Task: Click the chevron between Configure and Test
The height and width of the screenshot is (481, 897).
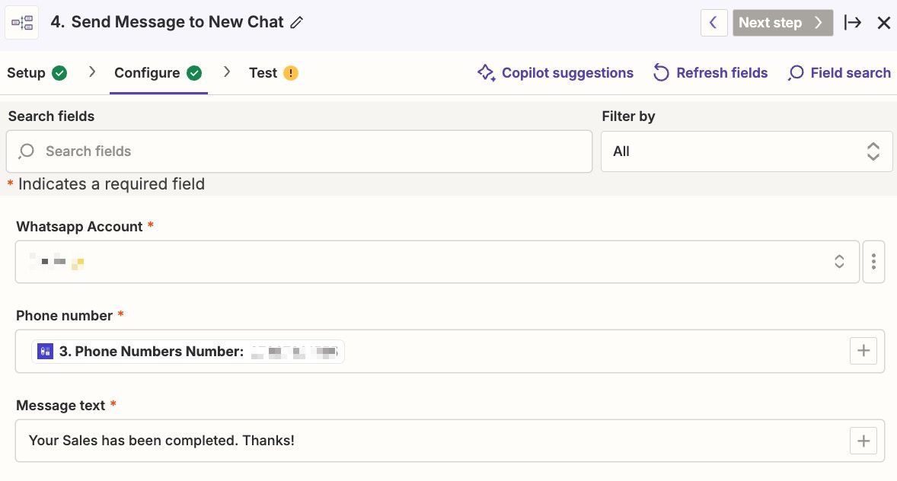Action: (227, 72)
